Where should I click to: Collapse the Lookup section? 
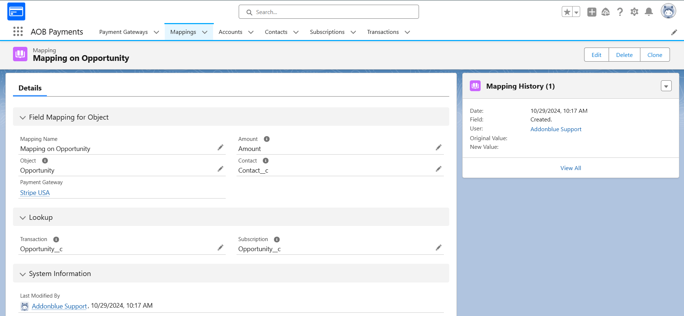click(23, 218)
